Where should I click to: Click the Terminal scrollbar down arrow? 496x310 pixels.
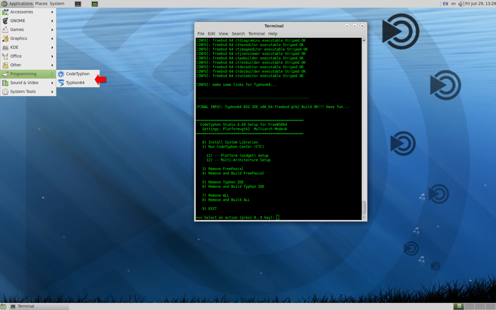pyautogui.click(x=364, y=218)
